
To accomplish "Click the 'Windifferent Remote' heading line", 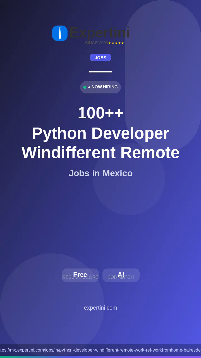I will (x=100, y=153).
